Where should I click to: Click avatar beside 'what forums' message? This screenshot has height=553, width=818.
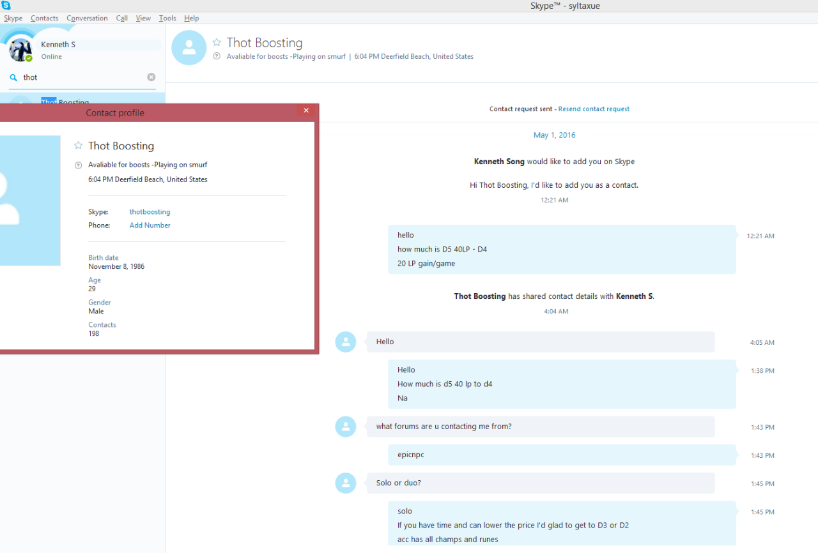coord(346,427)
